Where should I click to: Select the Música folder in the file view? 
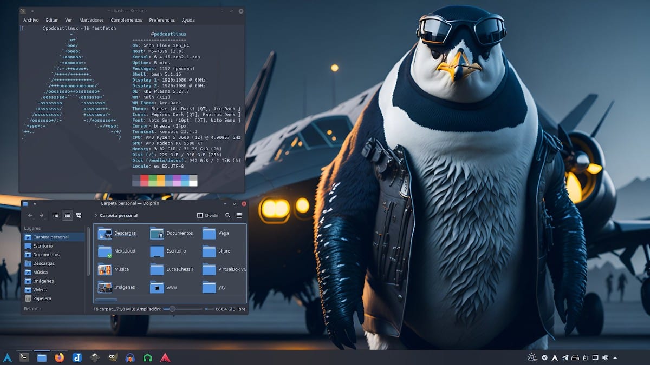coord(113,269)
